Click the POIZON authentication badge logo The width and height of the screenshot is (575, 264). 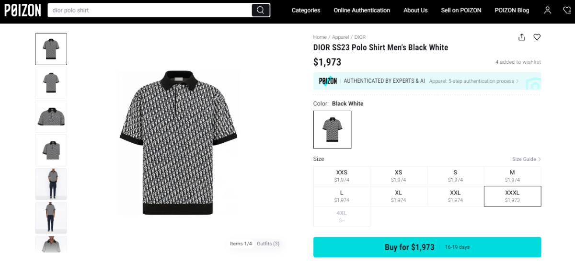[328, 81]
